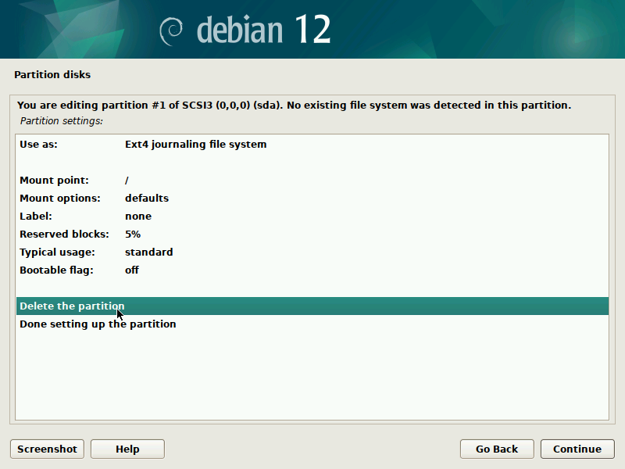Pick the 'Reserved blocks: 5%' row
Viewport: 625px width, 469px height.
312,234
